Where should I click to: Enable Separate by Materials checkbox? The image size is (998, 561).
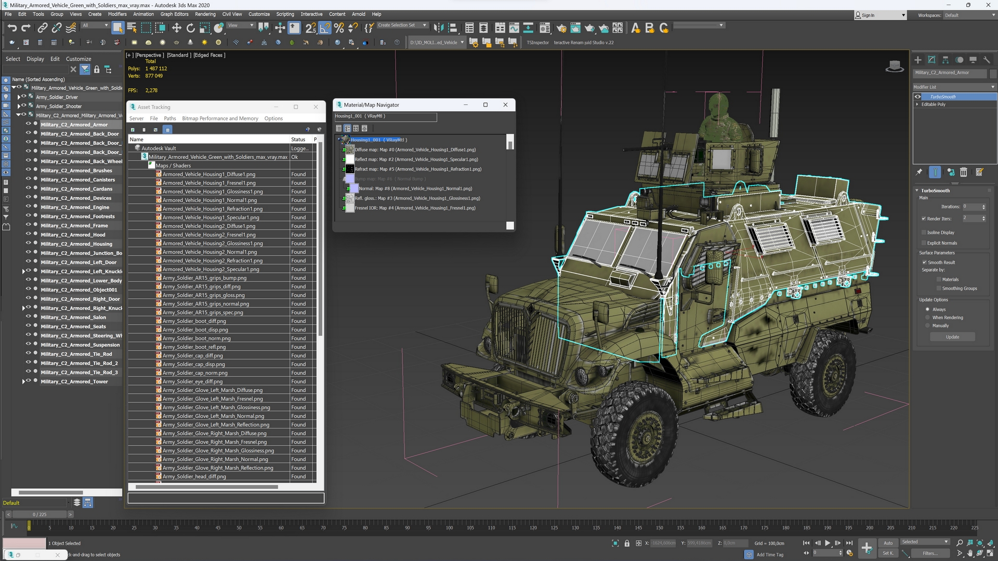pos(939,279)
